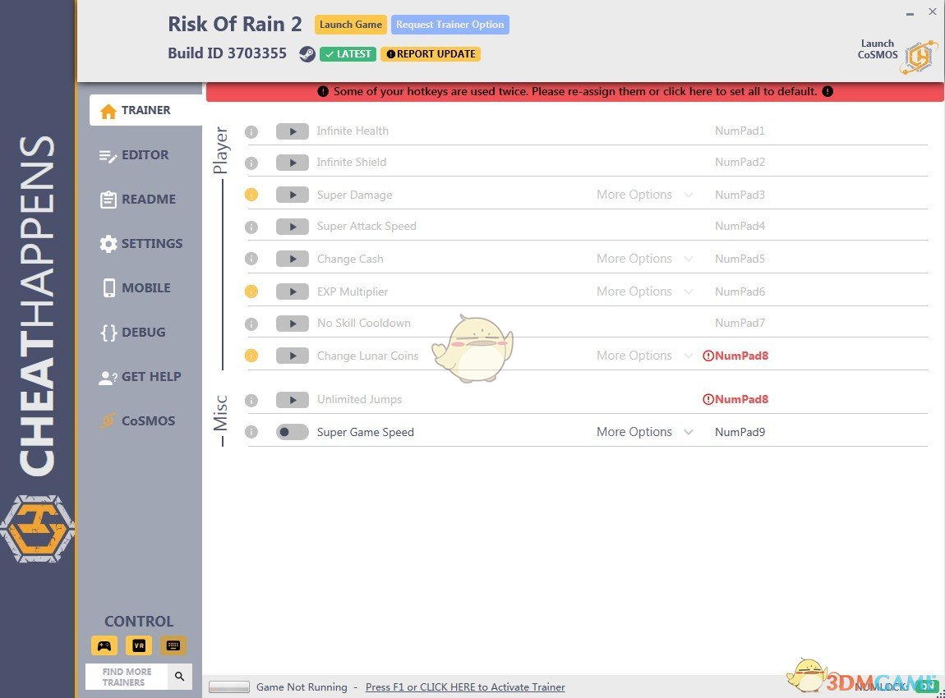
Task: Select keyboard control icon
Action: pyautogui.click(x=173, y=645)
